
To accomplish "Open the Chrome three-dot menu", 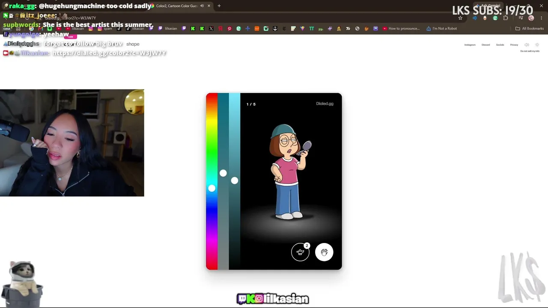I will tap(540, 18).
